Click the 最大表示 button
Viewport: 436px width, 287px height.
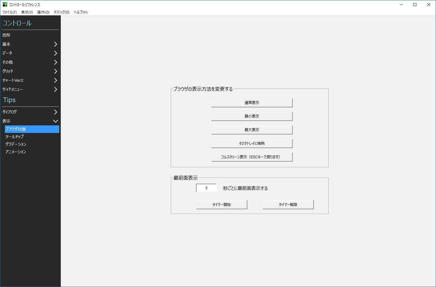click(252, 130)
